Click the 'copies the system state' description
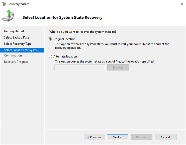Screen dimensions: 186x145 tap(105, 61)
